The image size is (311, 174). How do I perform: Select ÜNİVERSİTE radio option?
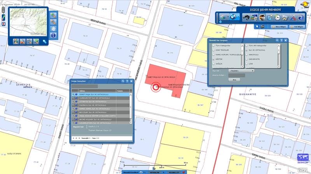(x=247, y=59)
